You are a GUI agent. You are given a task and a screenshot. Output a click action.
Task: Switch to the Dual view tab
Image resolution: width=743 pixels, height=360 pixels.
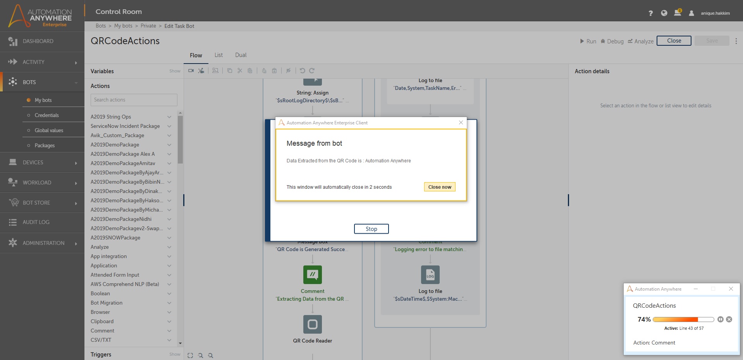241,55
